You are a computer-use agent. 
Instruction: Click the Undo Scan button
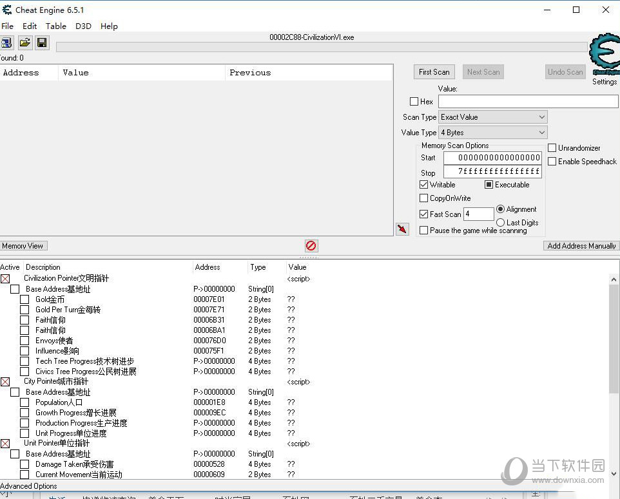click(x=565, y=72)
